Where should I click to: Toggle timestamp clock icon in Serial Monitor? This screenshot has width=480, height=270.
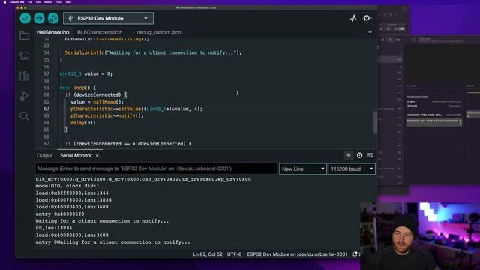pyautogui.click(x=359, y=155)
